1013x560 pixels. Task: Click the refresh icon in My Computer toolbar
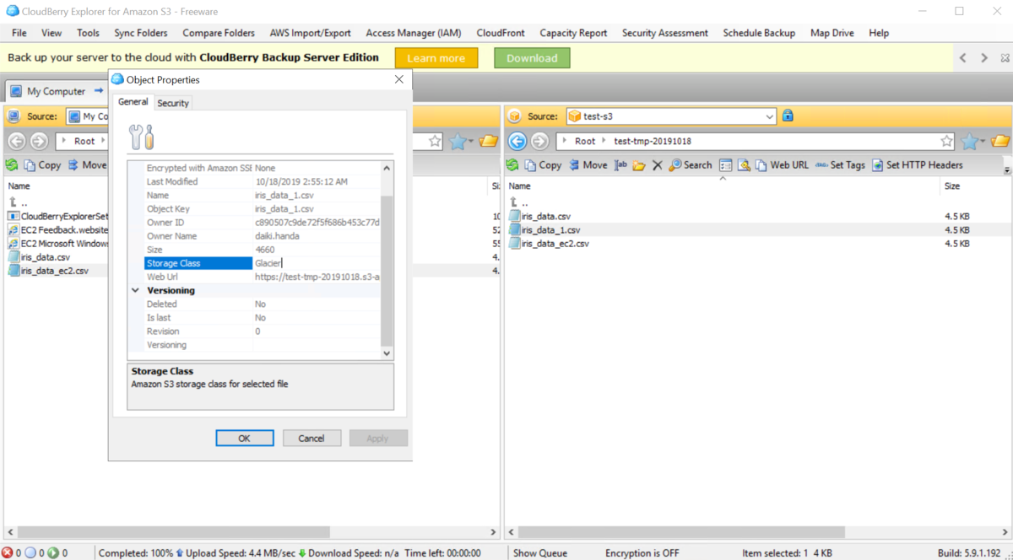(x=12, y=165)
